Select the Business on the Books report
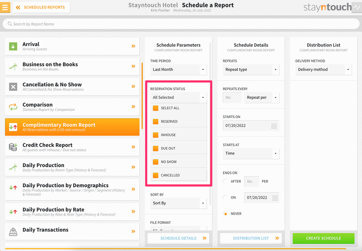This screenshot has height=251, width=362. [72, 66]
